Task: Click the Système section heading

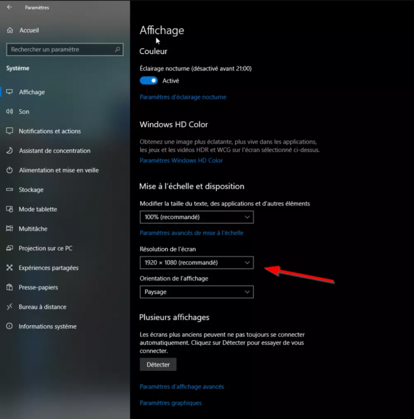Action: click(x=18, y=68)
